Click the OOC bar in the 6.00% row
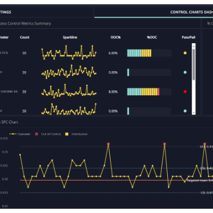 (149, 53)
